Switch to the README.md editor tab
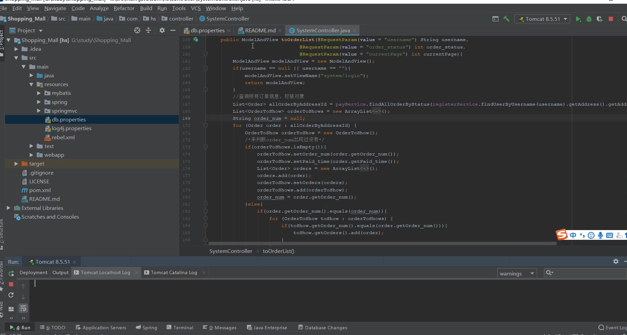The height and width of the screenshot is (335, 627). (x=260, y=31)
